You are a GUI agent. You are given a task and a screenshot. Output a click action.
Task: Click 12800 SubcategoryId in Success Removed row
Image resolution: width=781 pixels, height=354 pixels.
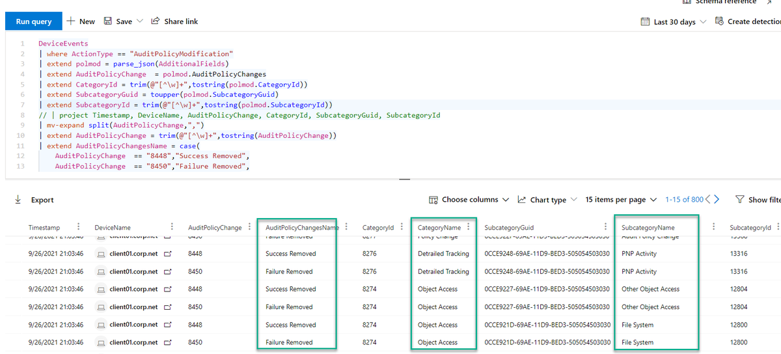pyautogui.click(x=739, y=324)
